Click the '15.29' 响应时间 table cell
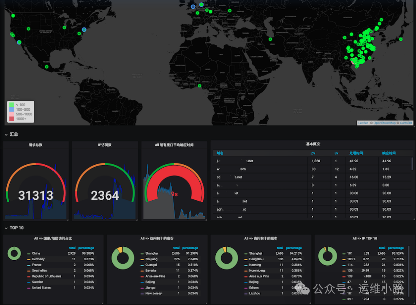 pyautogui.click(x=386, y=177)
